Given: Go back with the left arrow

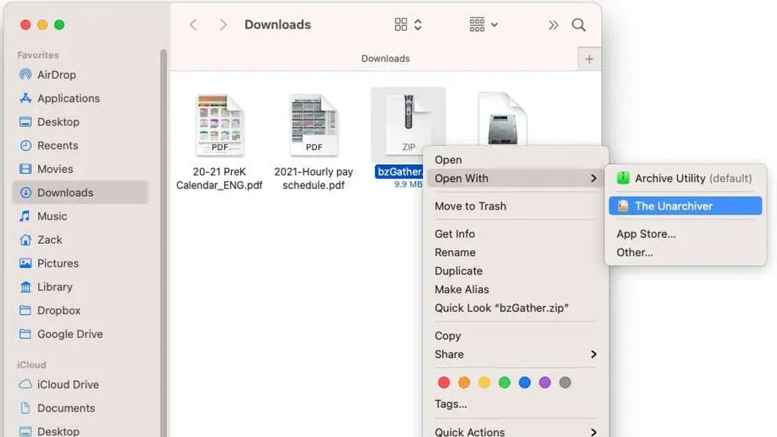Looking at the screenshot, I should (193, 25).
